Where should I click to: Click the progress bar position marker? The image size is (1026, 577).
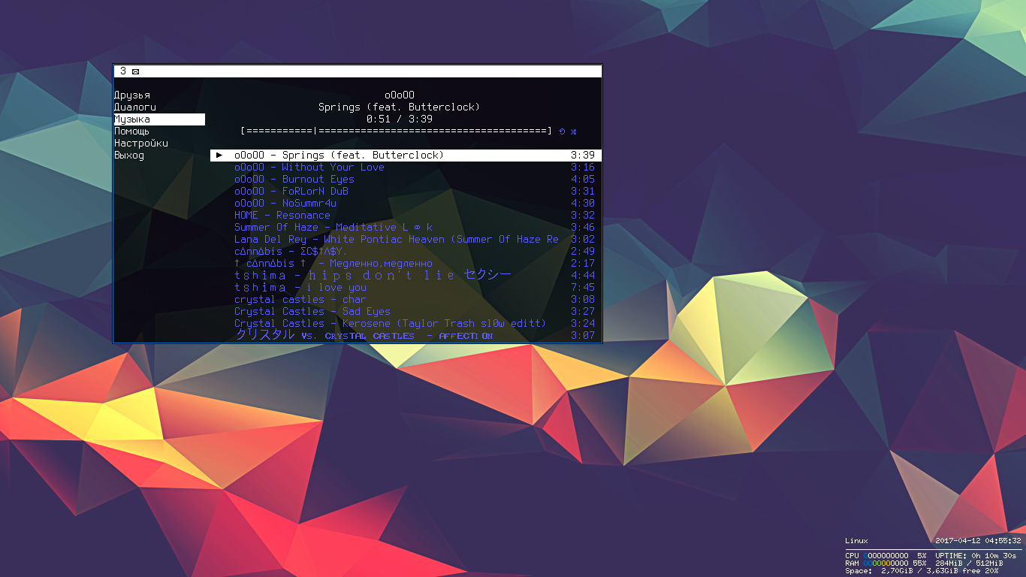point(315,131)
